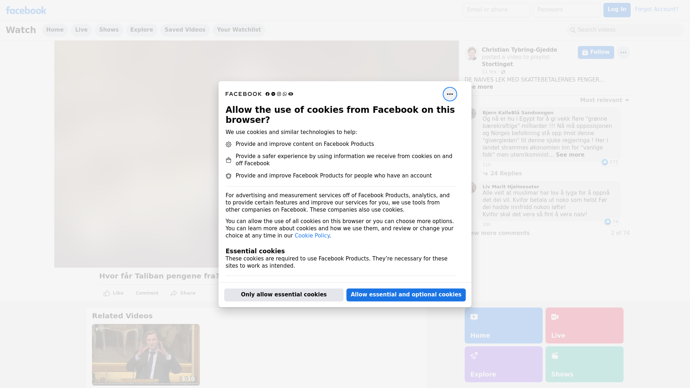690x388 pixels.
Task: Follow Christian Tybring-Gjedde
Action: [x=596, y=52]
